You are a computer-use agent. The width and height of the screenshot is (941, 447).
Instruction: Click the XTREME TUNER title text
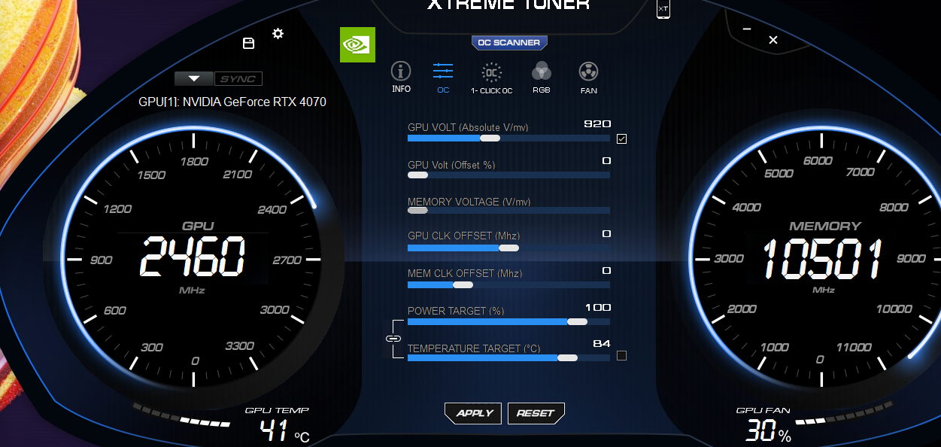(x=508, y=5)
